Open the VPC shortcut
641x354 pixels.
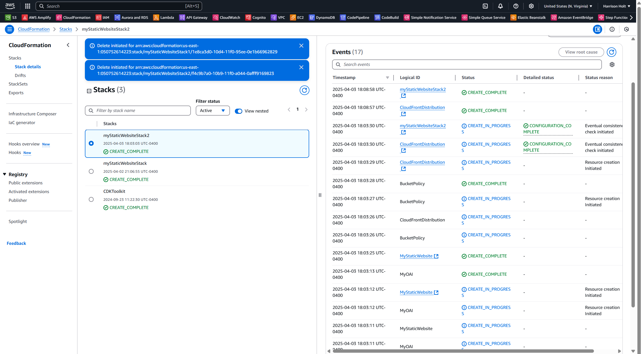(278, 18)
